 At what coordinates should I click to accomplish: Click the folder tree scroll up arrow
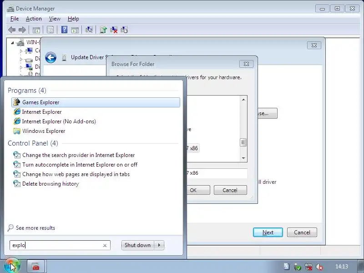click(243, 100)
